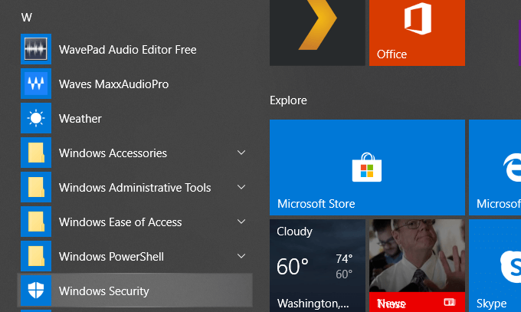Viewport: 521px width, 312px height.
Task: Launch Waves MaxxAudioPro icon
Action: click(x=36, y=84)
